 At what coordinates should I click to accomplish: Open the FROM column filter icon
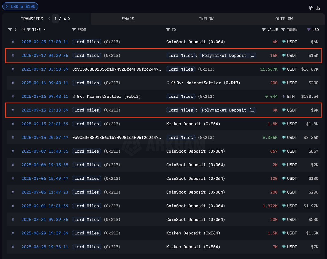74,29
